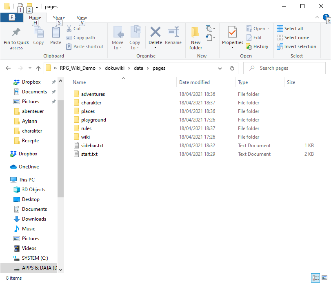Select the adventures folder
The height and width of the screenshot is (283, 331).
click(93, 94)
